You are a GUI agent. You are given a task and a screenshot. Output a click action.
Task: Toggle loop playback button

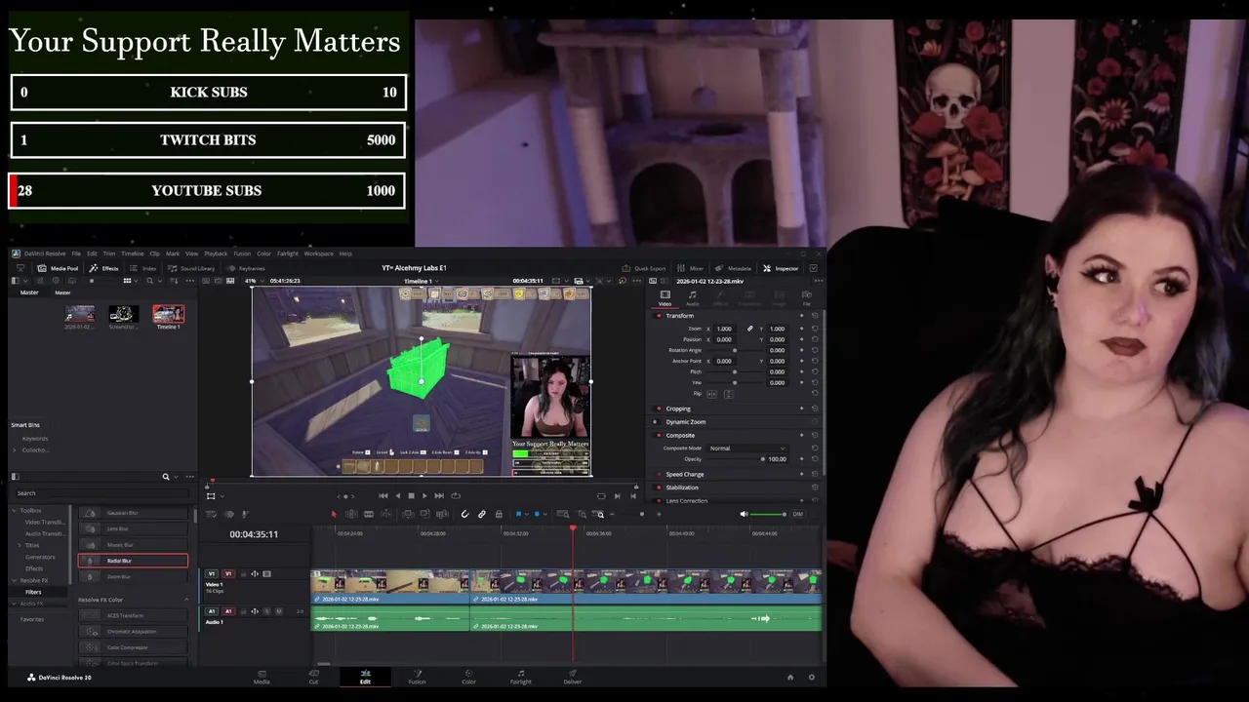pos(456,495)
